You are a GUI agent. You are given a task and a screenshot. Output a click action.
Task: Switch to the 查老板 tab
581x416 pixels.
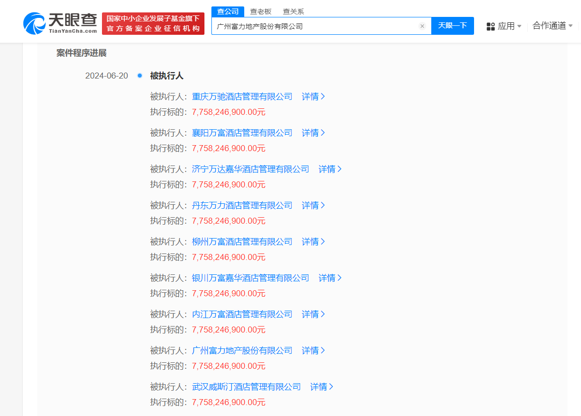click(x=261, y=11)
